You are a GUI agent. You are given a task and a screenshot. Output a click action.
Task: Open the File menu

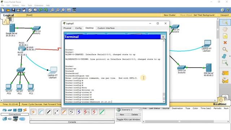pos(3,5)
